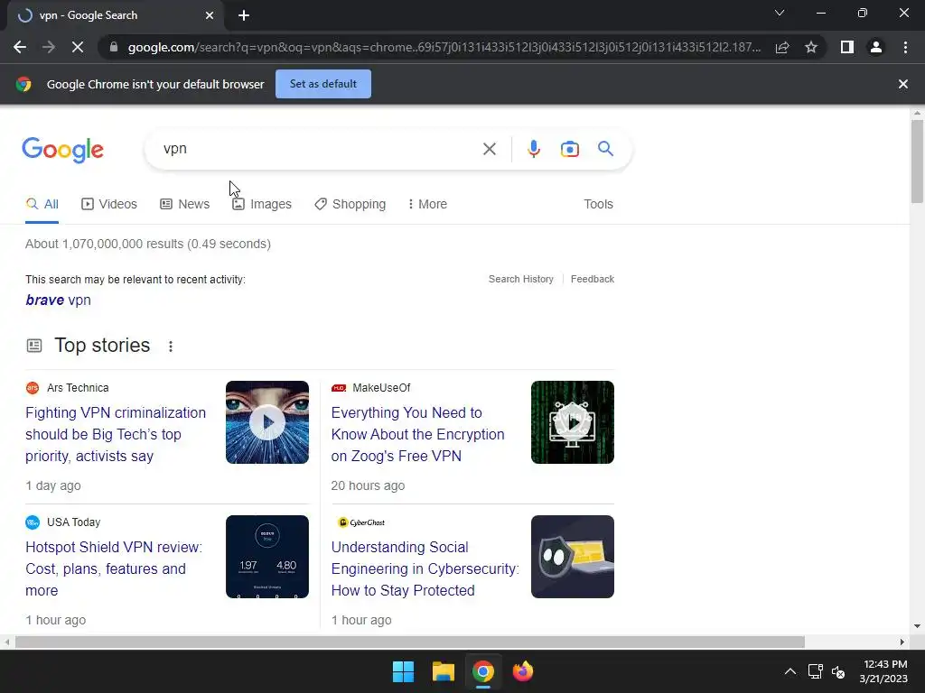This screenshot has width=925, height=693.
Task: Go back using browser back arrow
Action: pos(20,47)
